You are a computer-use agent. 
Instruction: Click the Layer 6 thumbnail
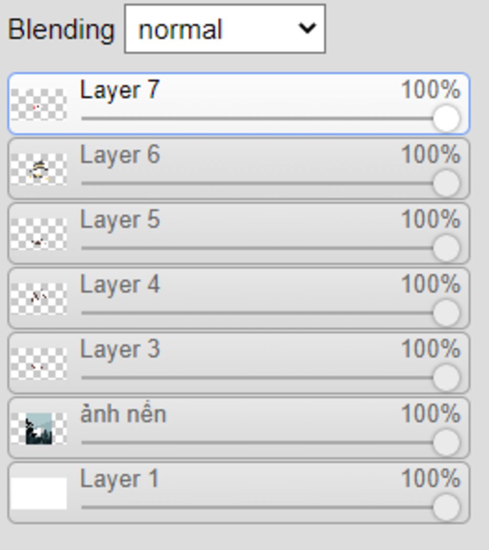(x=39, y=169)
